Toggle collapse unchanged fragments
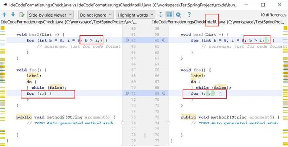288x147 pixels. (x=161, y=15)
